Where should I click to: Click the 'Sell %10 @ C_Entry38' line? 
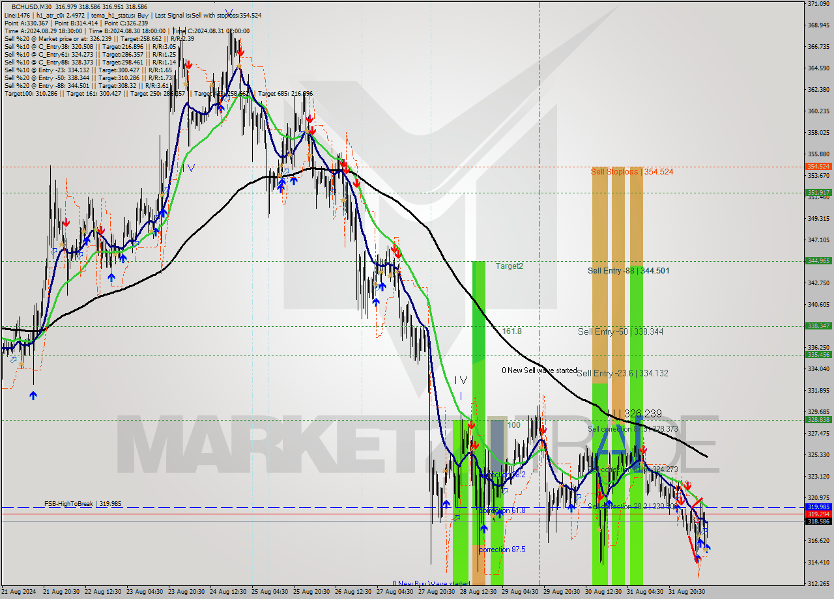tap(90, 46)
